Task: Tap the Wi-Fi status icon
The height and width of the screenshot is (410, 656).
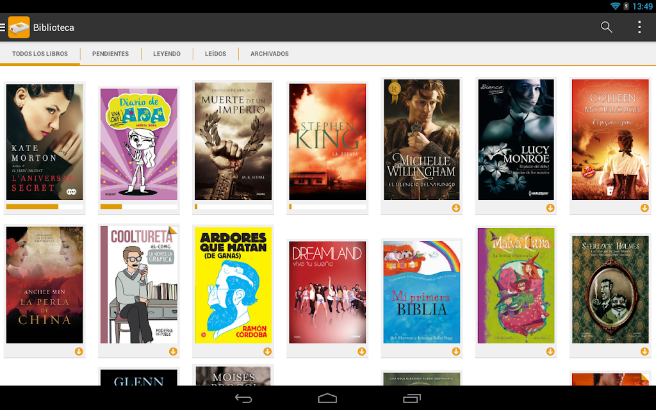Action: (615, 6)
